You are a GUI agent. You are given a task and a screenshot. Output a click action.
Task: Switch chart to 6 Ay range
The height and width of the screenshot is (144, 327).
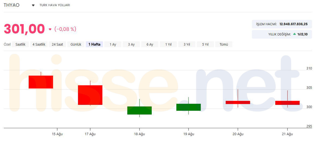click(150, 44)
